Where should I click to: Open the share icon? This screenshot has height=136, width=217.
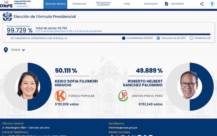(202, 4)
